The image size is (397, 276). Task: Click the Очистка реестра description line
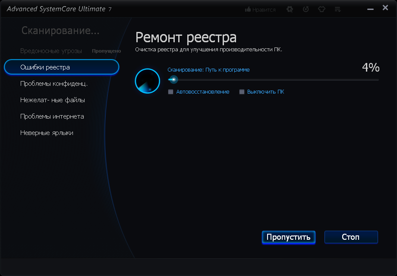(x=208, y=50)
